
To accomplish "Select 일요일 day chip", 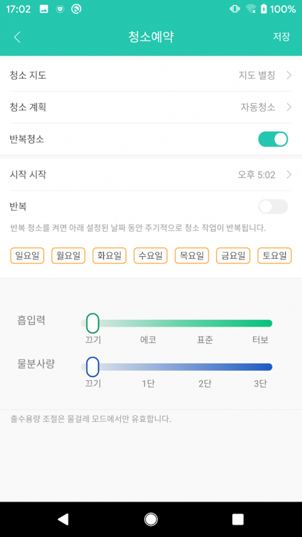I will [x=27, y=256].
